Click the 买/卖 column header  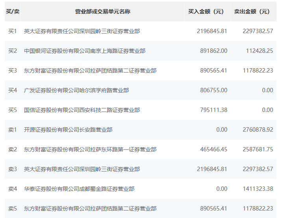coord(13,11)
